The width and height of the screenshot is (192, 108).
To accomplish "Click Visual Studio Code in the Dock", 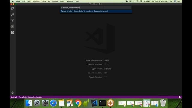I will click(x=94, y=103).
